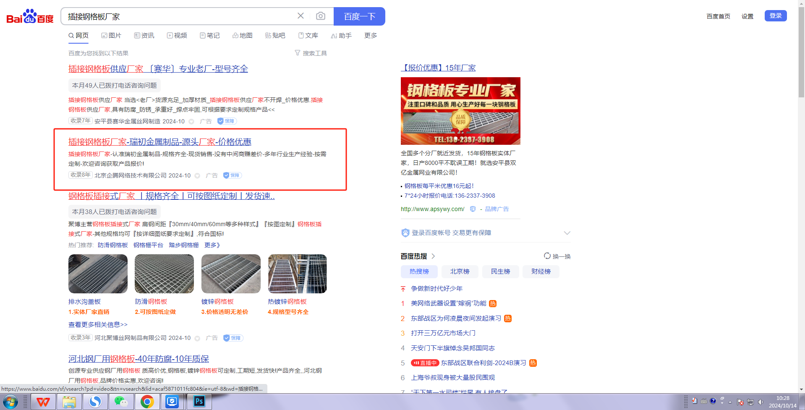
Task: Open hot search 打开三万亿元市场大门
Action: click(443, 333)
